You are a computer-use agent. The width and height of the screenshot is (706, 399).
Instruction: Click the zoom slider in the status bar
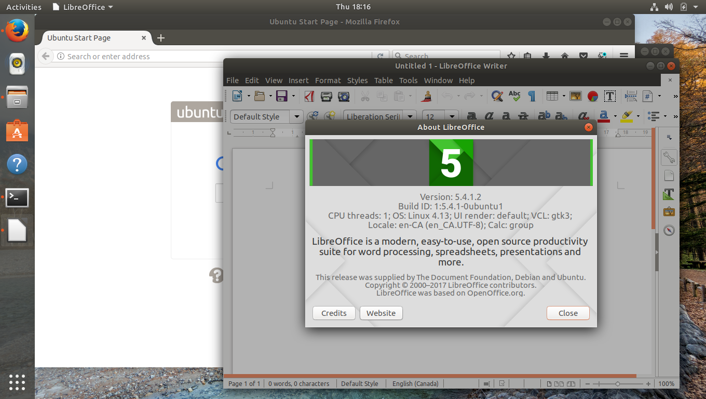[x=617, y=383]
